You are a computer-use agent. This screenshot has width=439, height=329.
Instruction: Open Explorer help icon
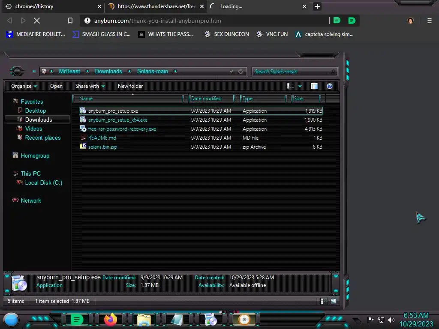[330, 86]
